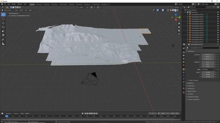This screenshot has height=123, width=220.
Task: Switch to wireframe shading mode
Action: tap(171, 10)
